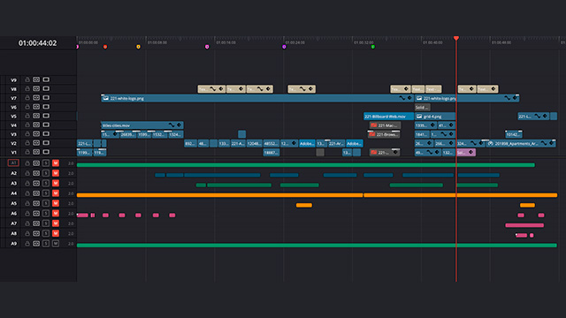Select the red timeline marker
This screenshot has width=566, height=318.
coord(105,47)
